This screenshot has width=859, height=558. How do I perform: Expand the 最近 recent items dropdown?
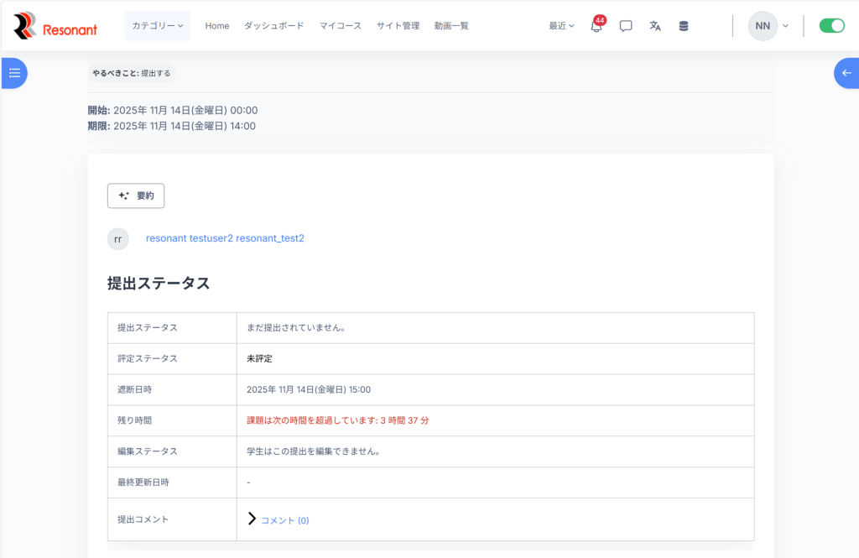point(561,26)
